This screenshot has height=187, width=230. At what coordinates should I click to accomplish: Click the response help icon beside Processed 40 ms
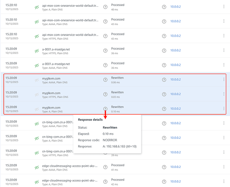[x=105, y=7]
